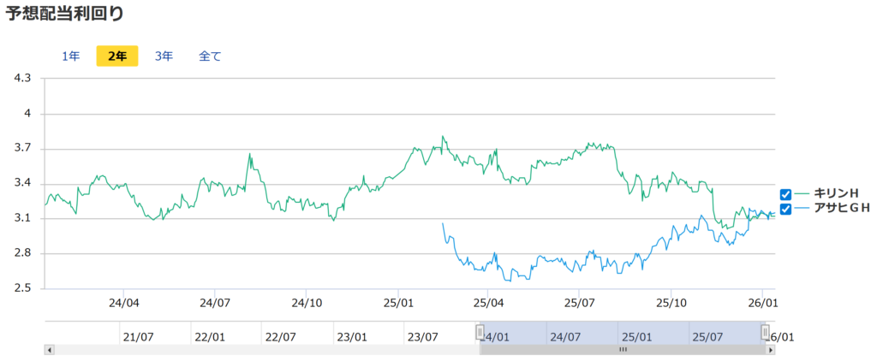Viewport: 877px width, 361px height.
Task: Click the scrollbar left arrow button
Action: tap(49, 350)
